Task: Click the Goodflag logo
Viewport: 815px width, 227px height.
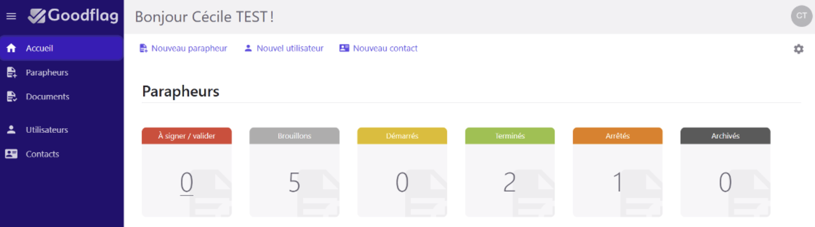Action: pos(73,16)
